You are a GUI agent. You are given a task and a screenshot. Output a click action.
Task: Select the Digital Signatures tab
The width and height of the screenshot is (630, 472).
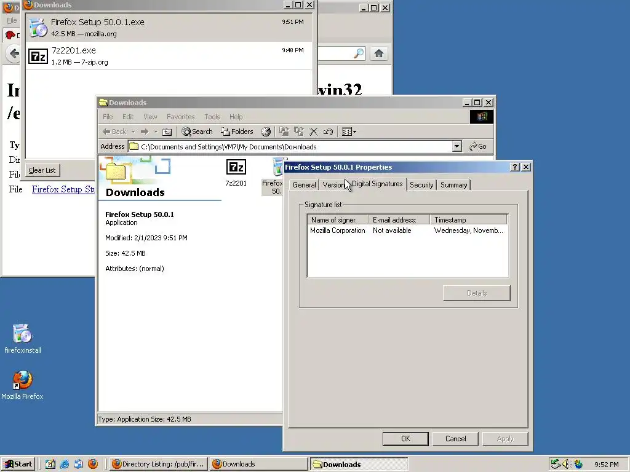[x=377, y=184]
